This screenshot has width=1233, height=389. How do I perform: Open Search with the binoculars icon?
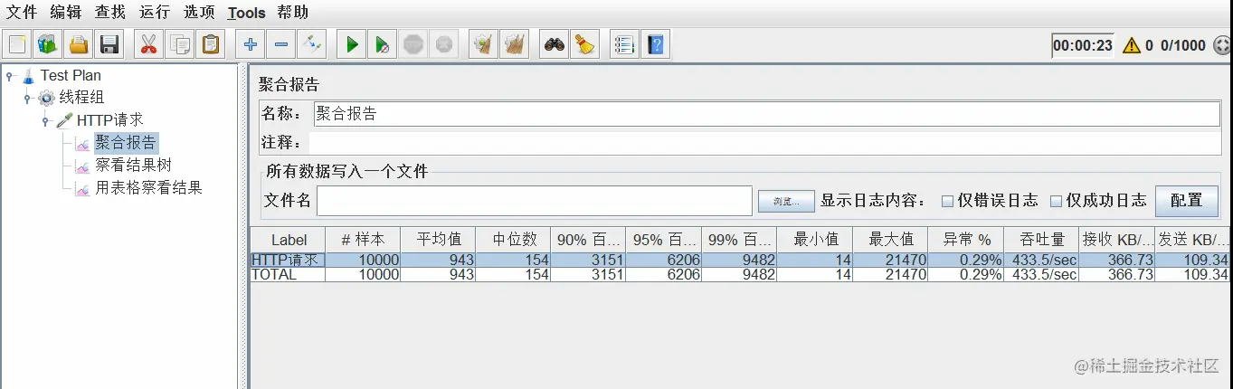point(554,43)
